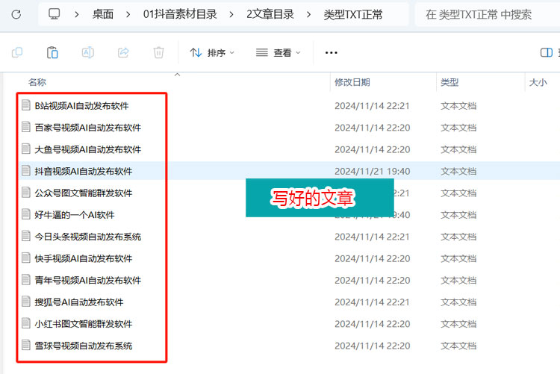Click the search box 在 类型TXT正常 中搜索
Screen dimensions: 560x374
[488, 14]
